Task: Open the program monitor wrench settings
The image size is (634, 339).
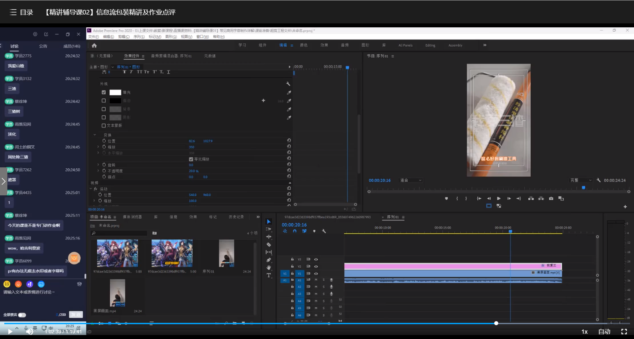Action: [x=599, y=180]
